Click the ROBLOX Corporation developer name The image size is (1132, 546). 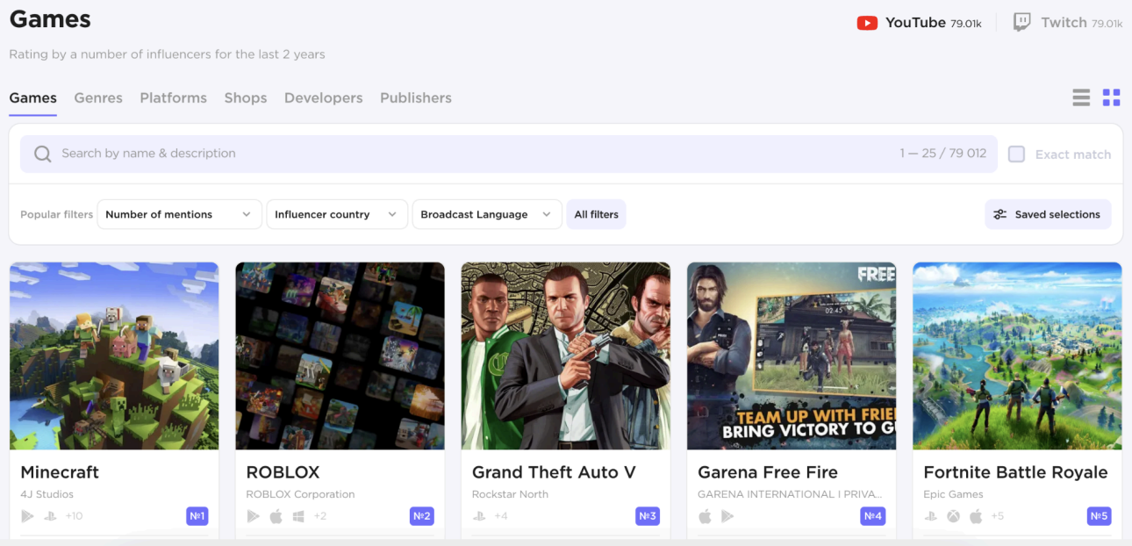[x=300, y=494]
